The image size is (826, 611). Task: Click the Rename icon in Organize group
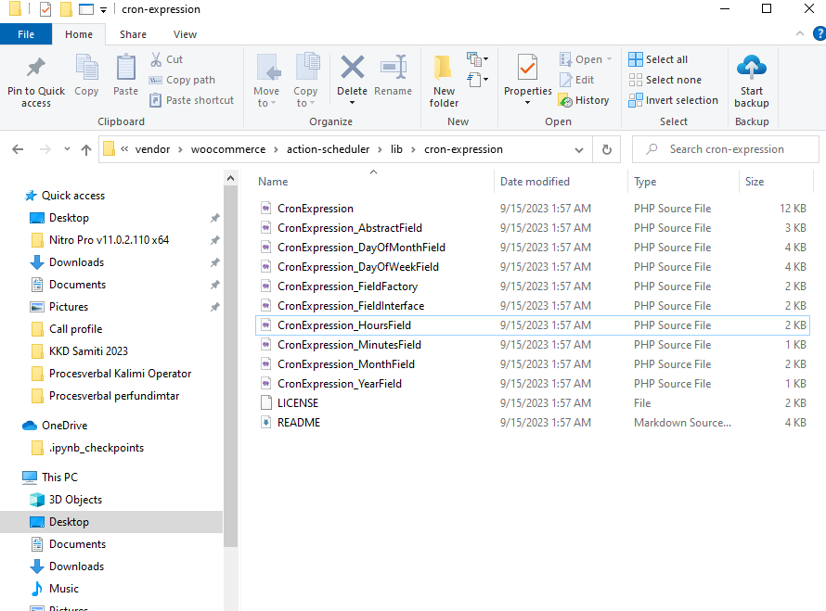tap(393, 70)
